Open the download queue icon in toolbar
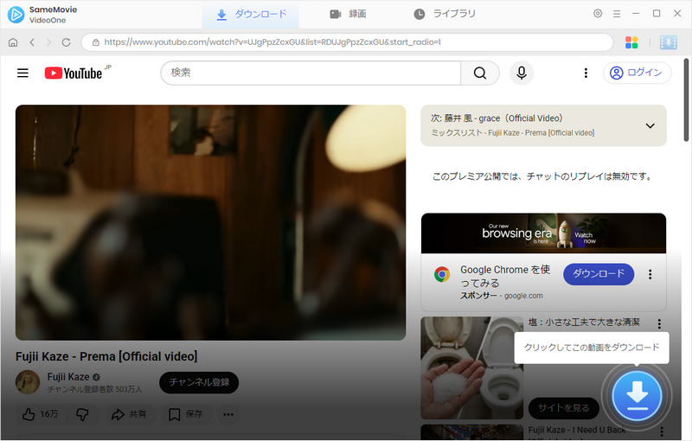The width and height of the screenshot is (692, 441). pos(668,42)
